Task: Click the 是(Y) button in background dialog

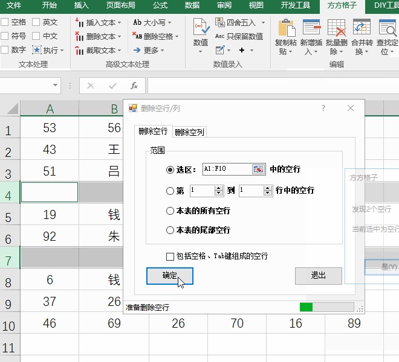Action: 382,267
